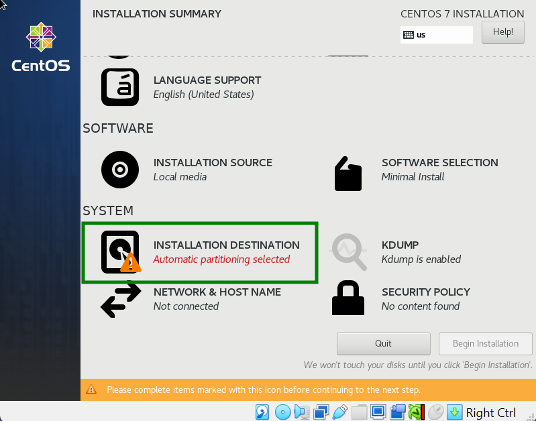Open Network & Host Name arrows icon
This screenshot has width=536, height=421.
tap(121, 299)
